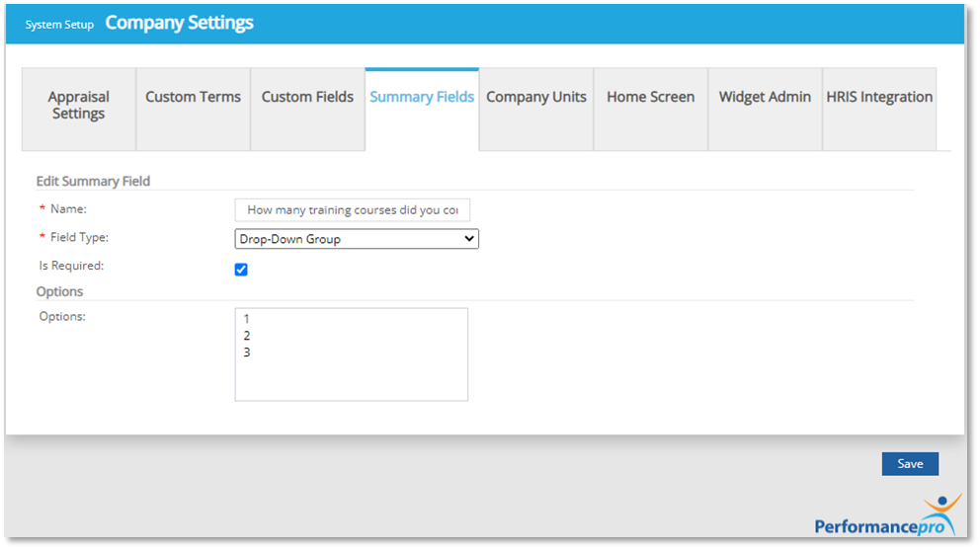Click the Is Required label text
This screenshot has width=980, height=550.
click(x=70, y=266)
